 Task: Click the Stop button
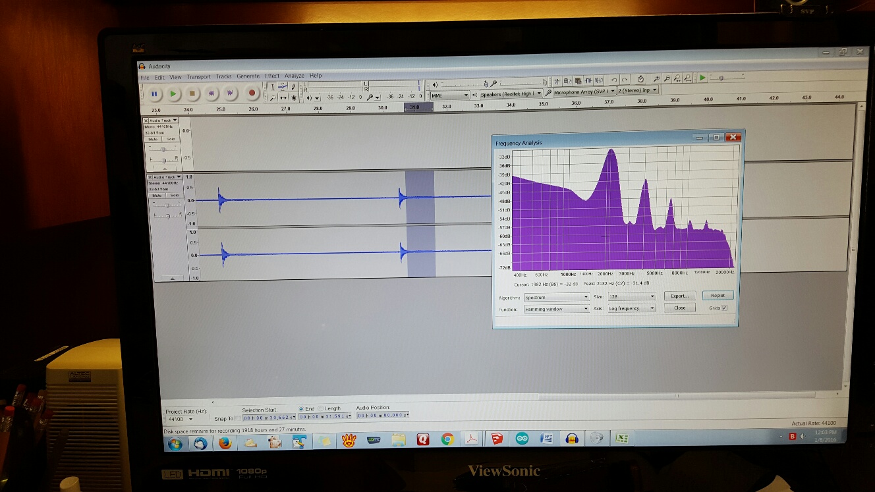[192, 94]
